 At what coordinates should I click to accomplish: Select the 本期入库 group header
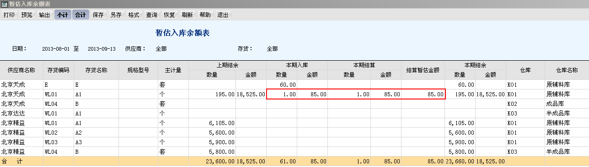pos(297,65)
